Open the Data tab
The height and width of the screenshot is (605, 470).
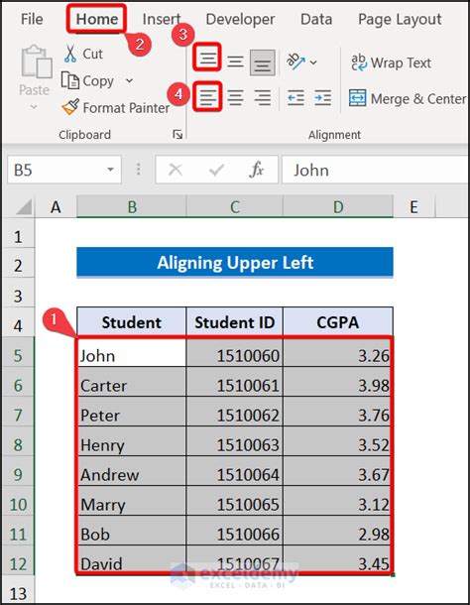[x=316, y=19]
